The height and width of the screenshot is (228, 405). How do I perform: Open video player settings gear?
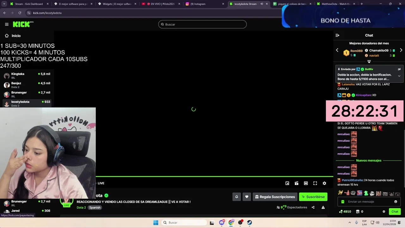[x=324, y=183]
